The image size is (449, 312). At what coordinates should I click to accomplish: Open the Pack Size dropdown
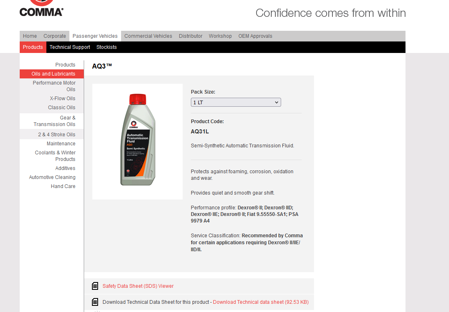point(236,102)
